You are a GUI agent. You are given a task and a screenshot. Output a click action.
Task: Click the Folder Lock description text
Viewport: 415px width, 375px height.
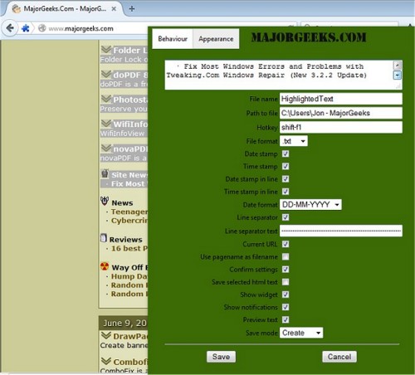(x=124, y=60)
